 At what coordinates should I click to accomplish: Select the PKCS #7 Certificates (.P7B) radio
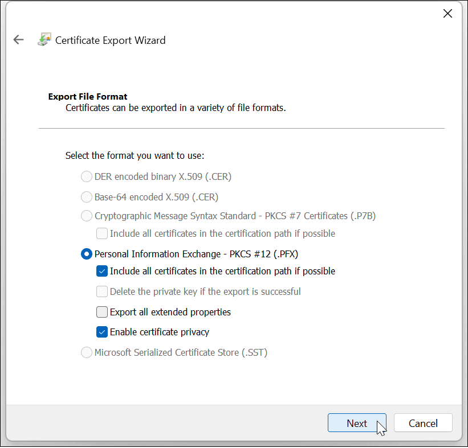coord(87,216)
